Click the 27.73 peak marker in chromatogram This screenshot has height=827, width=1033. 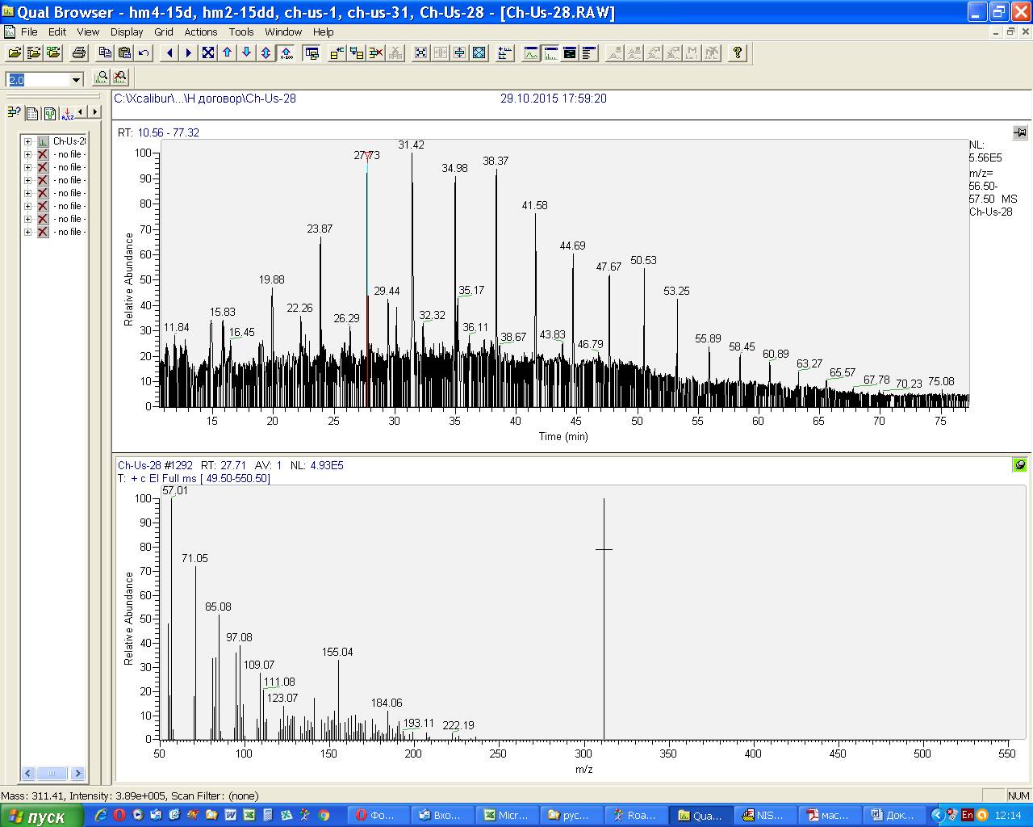[367, 156]
